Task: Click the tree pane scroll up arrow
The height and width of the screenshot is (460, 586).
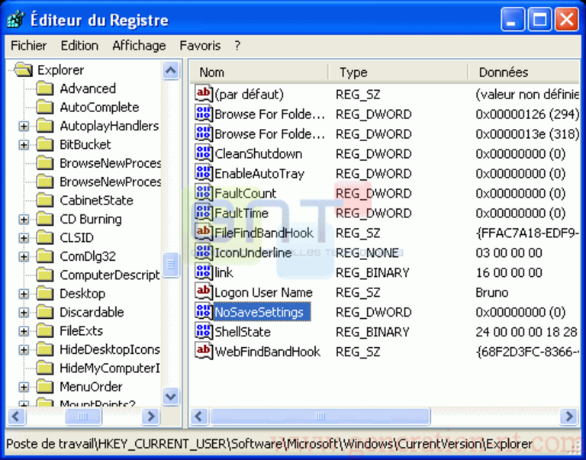Action: [x=171, y=70]
